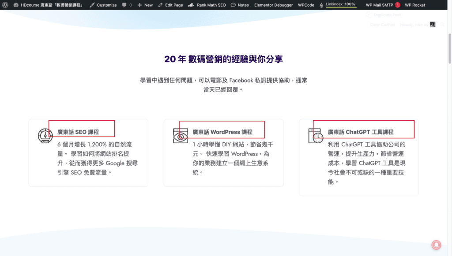Click Edit Page in admin bar
Image resolution: width=452 pixels, height=256 pixels.
(170, 5)
